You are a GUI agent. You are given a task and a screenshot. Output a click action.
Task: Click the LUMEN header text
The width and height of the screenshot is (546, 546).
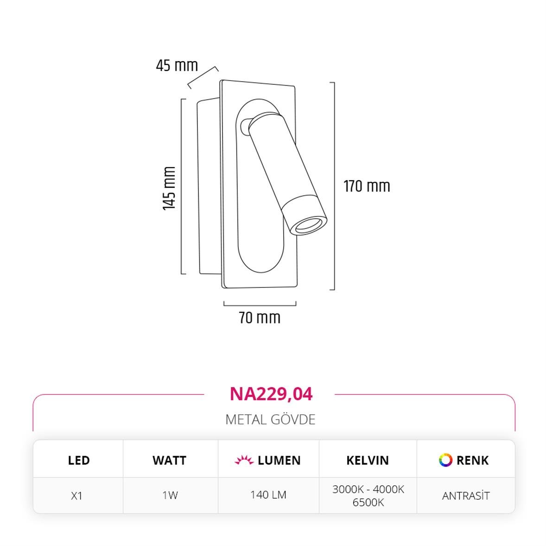click(x=279, y=460)
